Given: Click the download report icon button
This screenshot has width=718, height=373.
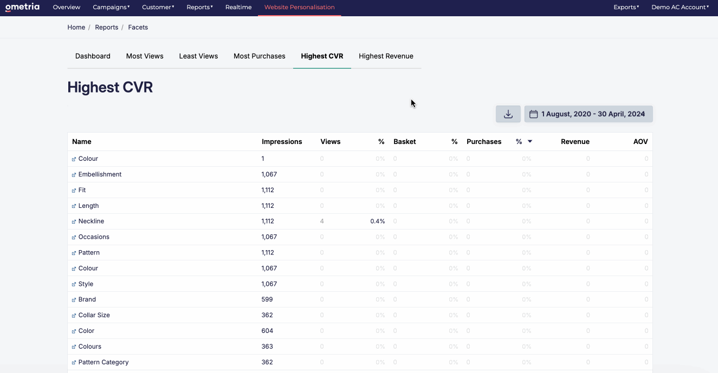Looking at the screenshot, I should [x=508, y=114].
